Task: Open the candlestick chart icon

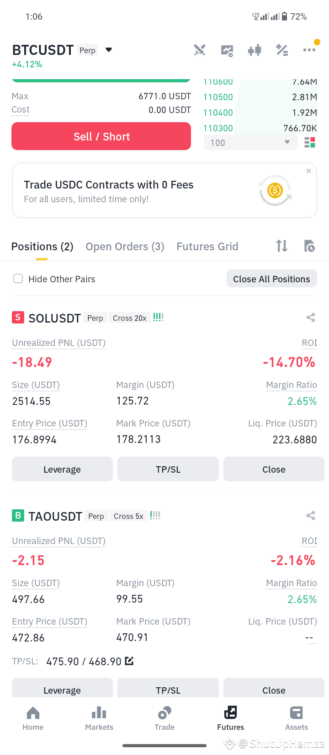Action: pyautogui.click(x=255, y=50)
